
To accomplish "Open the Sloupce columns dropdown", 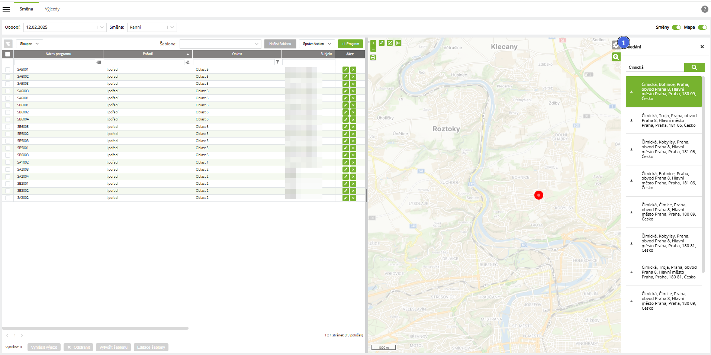I will pos(29,44).
